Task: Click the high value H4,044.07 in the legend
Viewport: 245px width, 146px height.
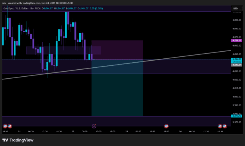Action: 59,9
